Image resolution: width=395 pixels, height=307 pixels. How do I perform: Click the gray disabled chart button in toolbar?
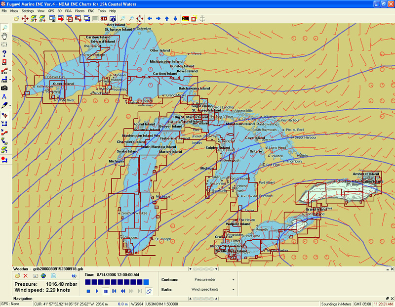[95, 18]
